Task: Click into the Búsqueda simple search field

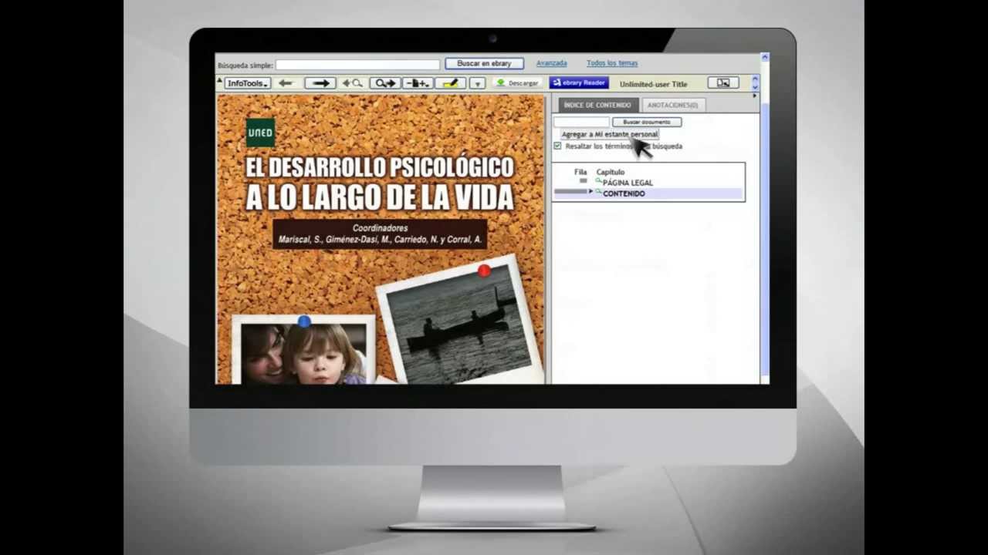Action: (x=357, y=65)
